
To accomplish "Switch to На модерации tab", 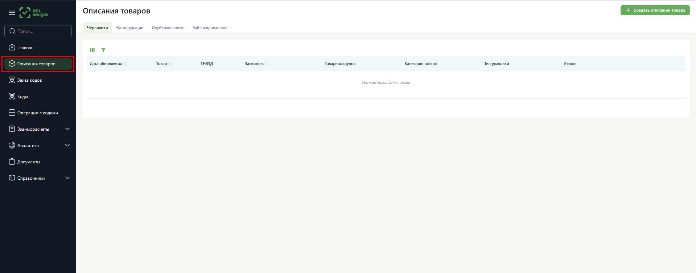I will coord(130,28).
